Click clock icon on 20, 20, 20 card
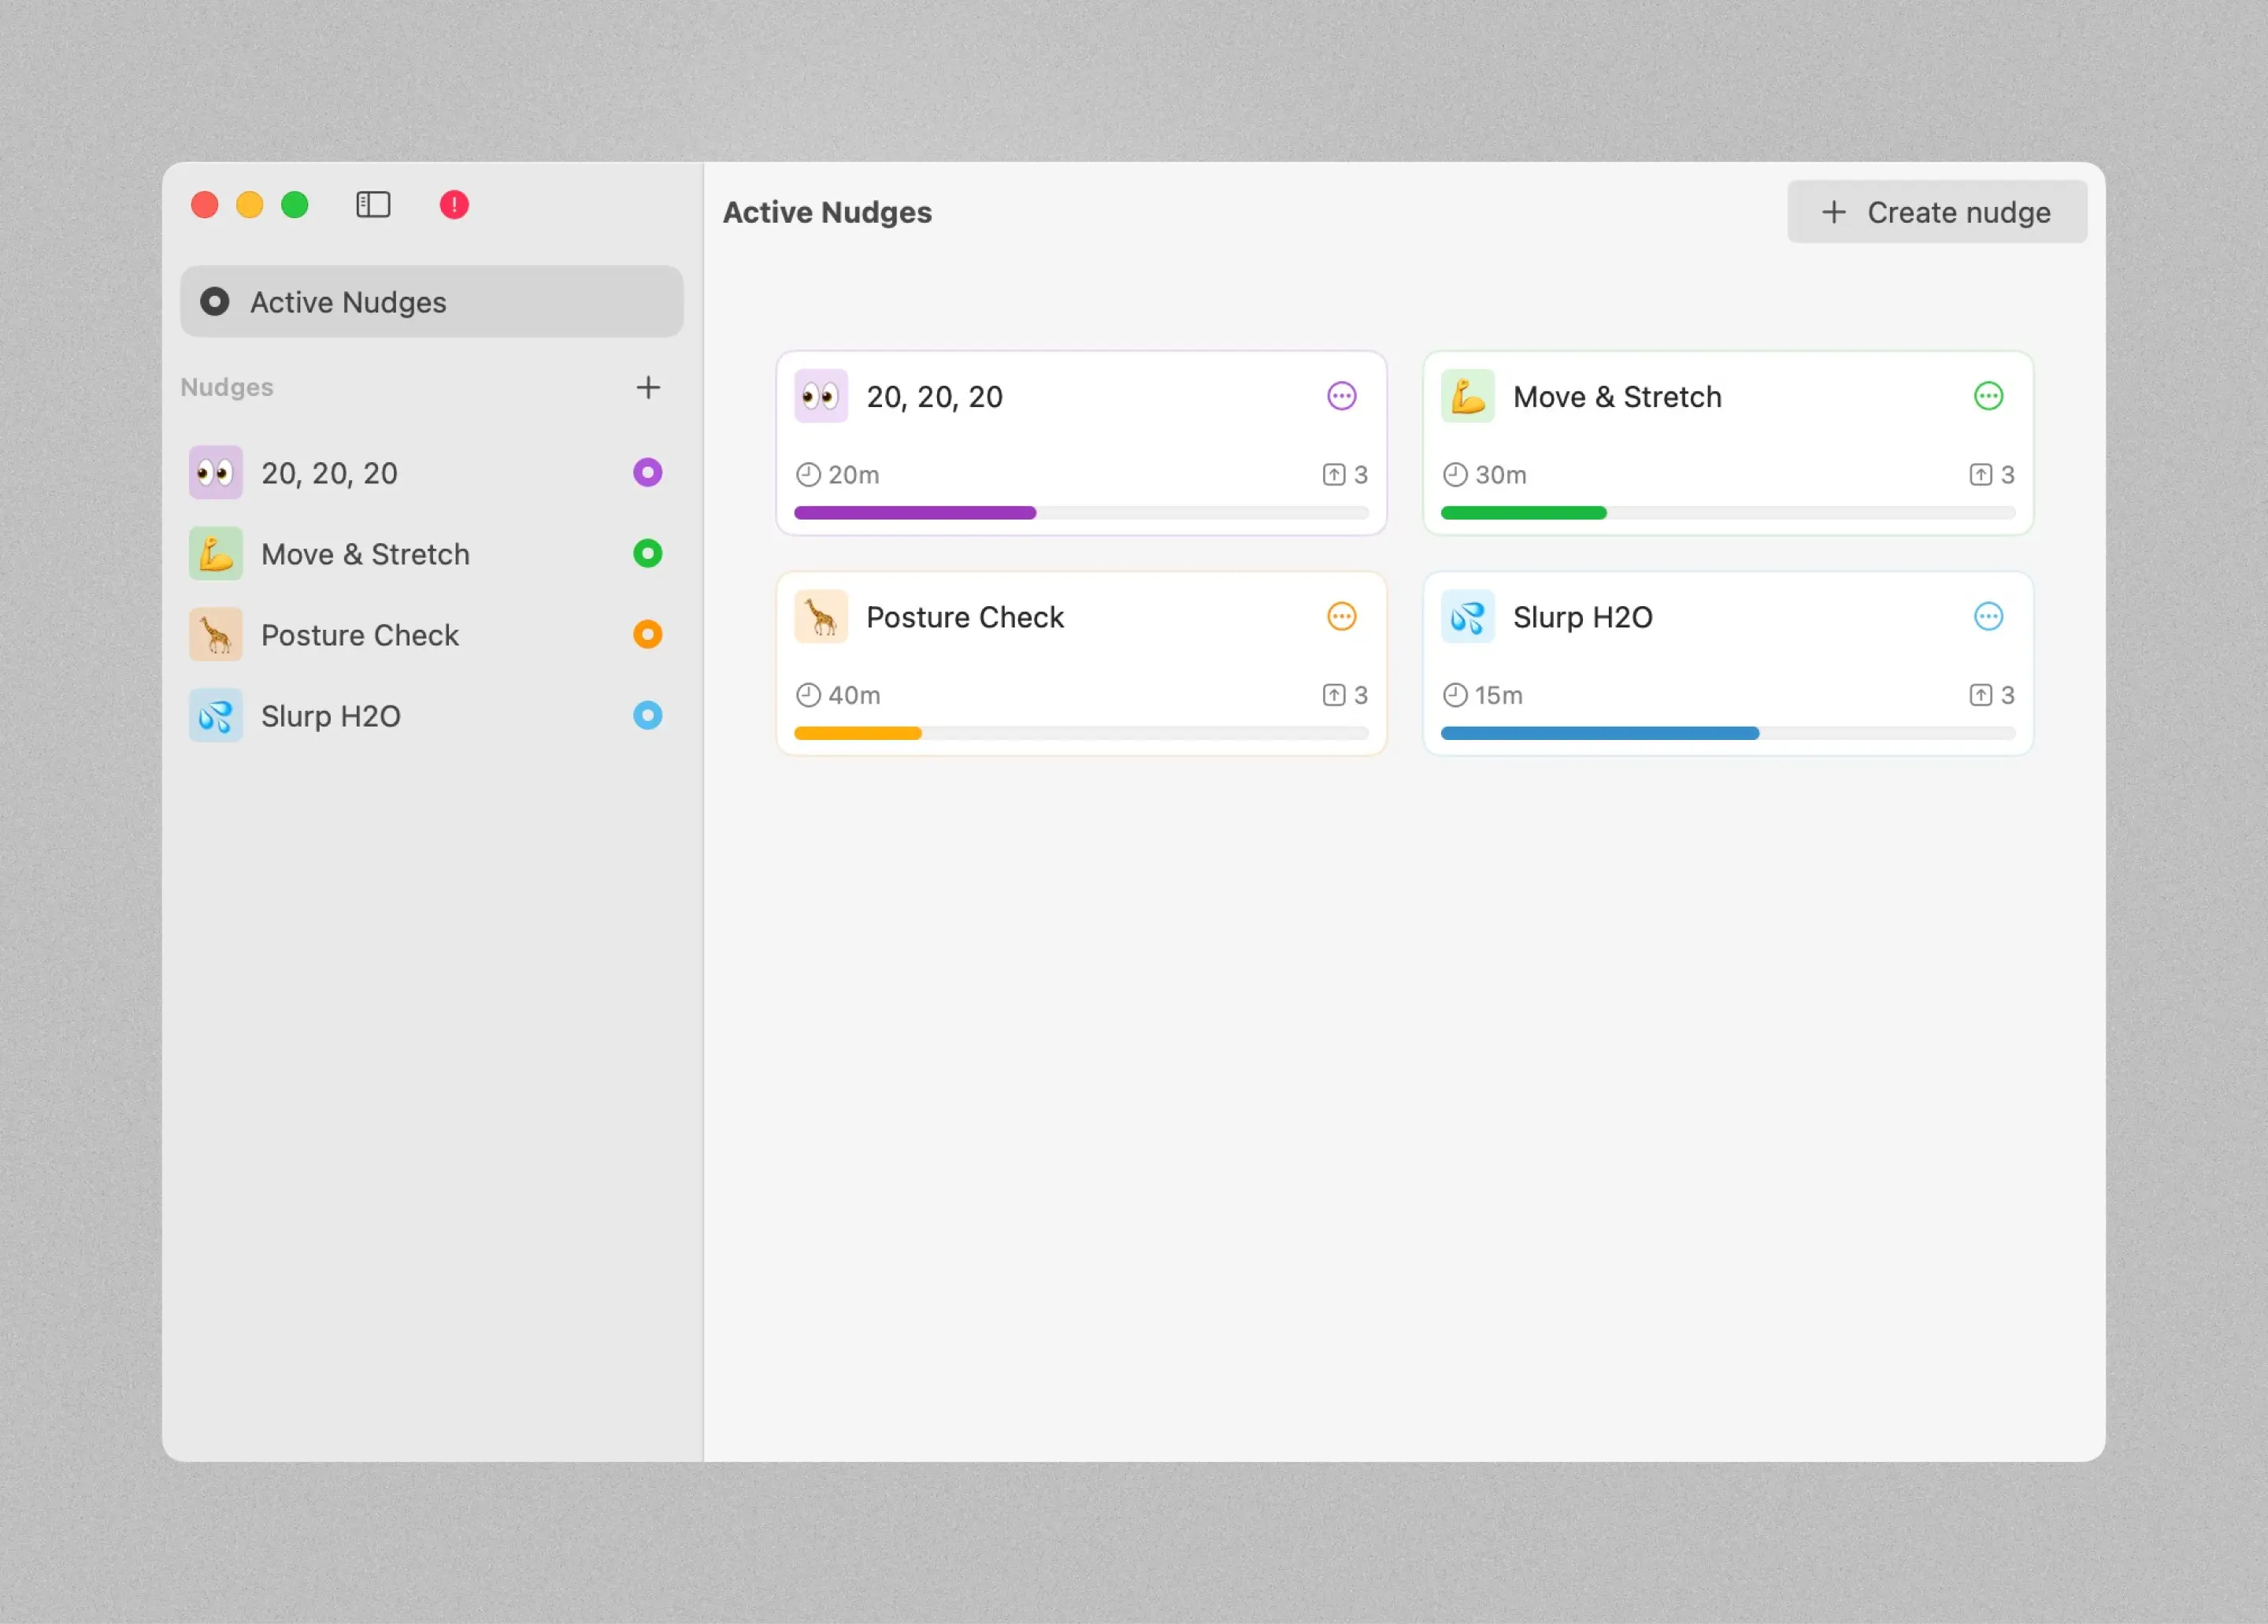 (808, 475)
